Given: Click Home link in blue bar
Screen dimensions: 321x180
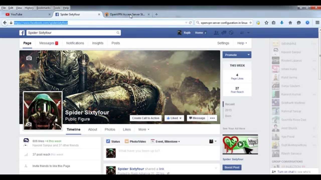Looking at the screenshot, I should 199,33.
